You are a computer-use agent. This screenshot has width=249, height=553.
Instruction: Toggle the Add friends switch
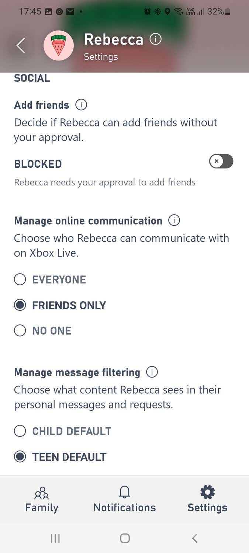tap(221, 161)
